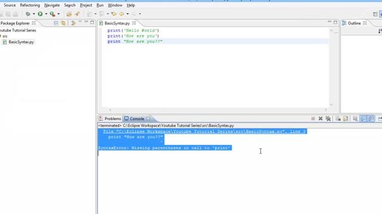
Task: Remove all terminated launches icon
Action: click(328, 118)
